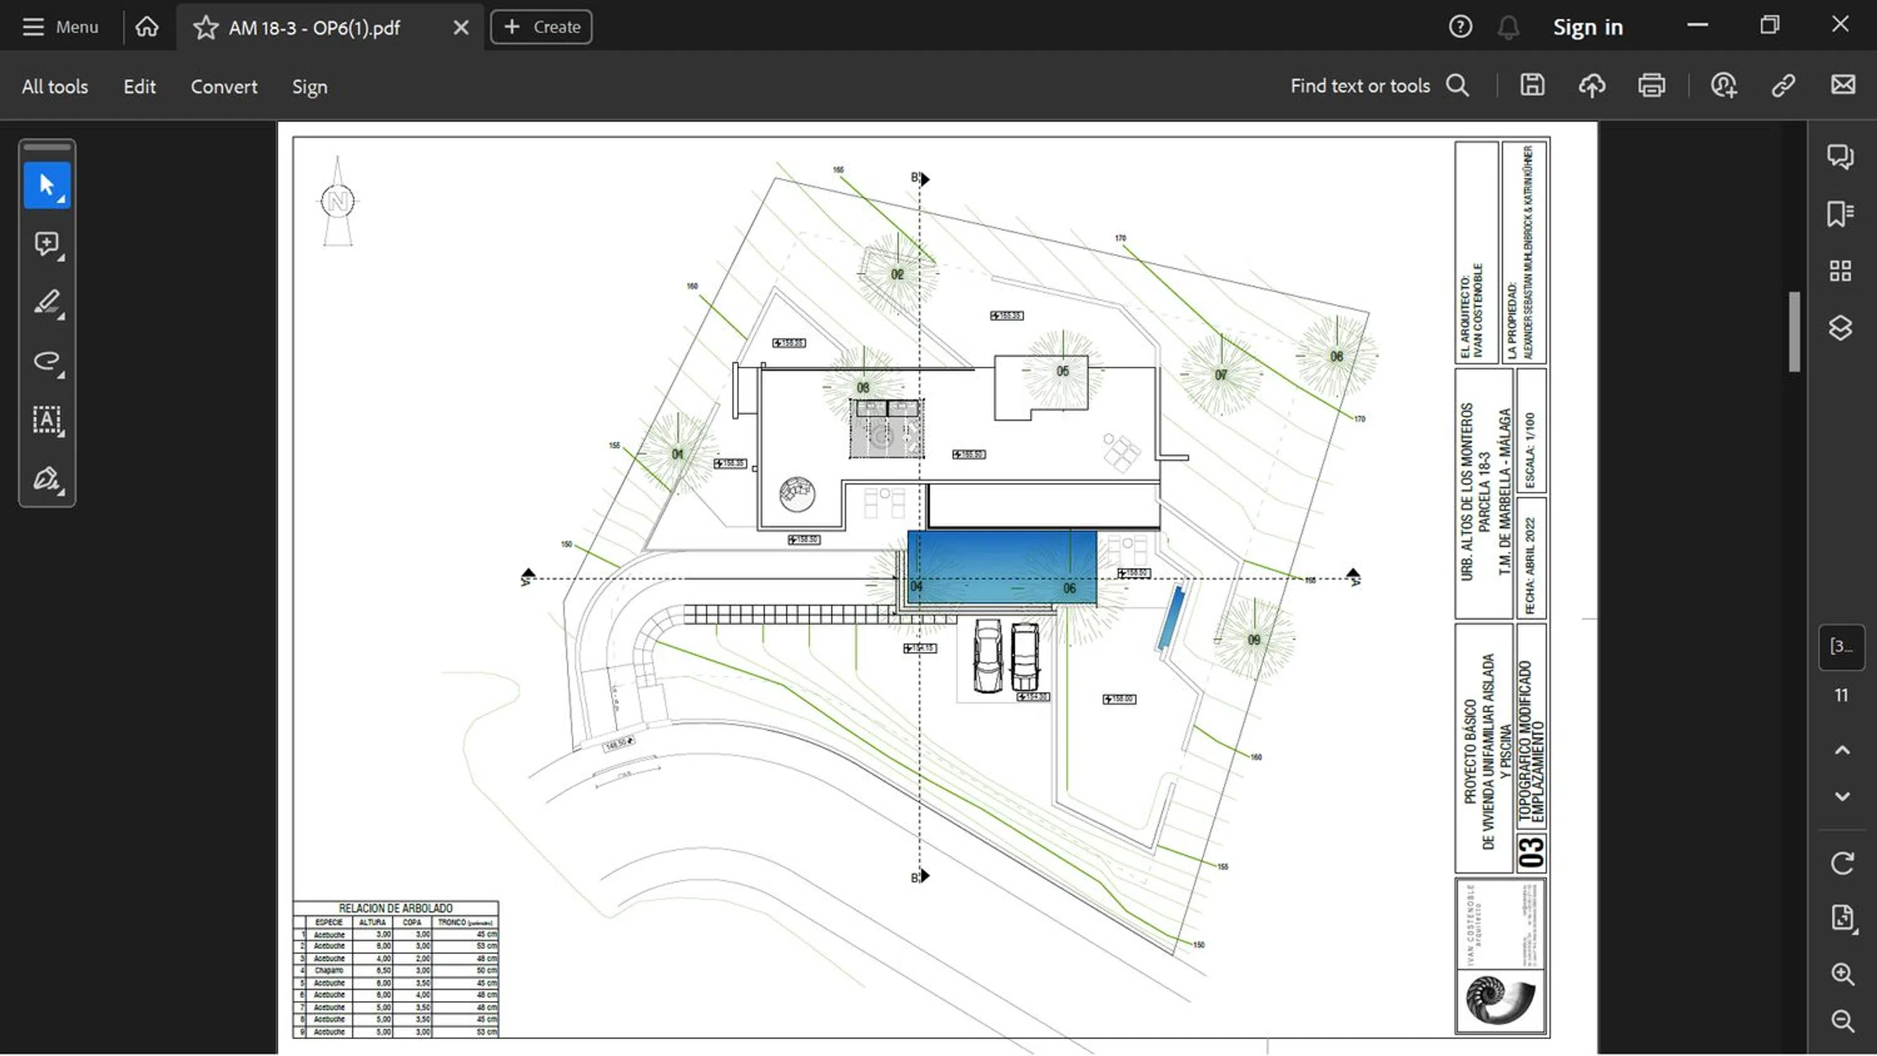Open the layers panel
1877x1056 pixels.
1840,328
